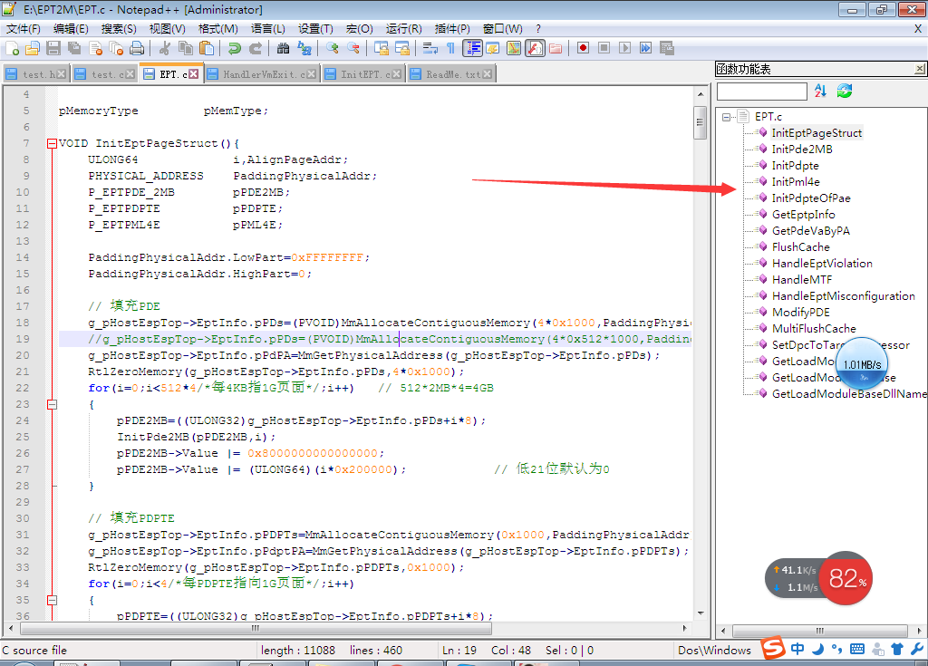Click the Zoom Out magnifier icon
928x666 pixels.
(353, 49)
